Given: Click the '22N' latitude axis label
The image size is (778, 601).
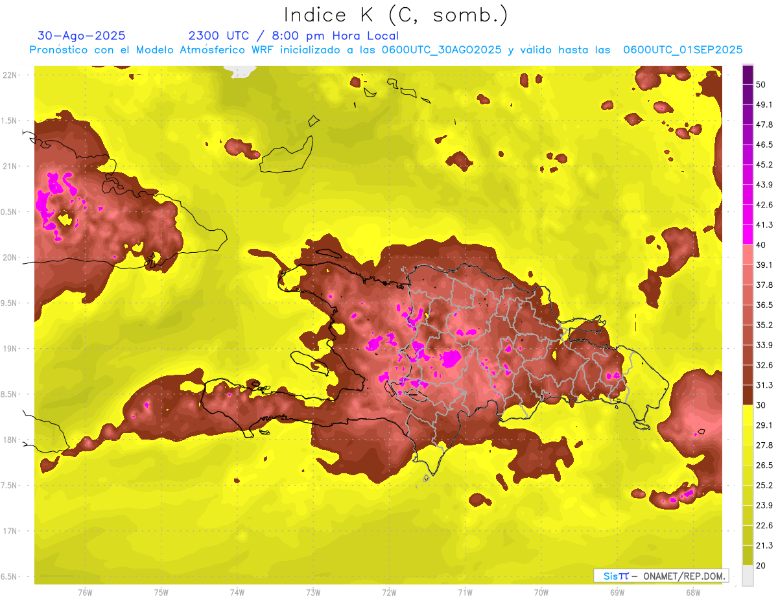Looking at the screenshot, I should coord(10,75).
